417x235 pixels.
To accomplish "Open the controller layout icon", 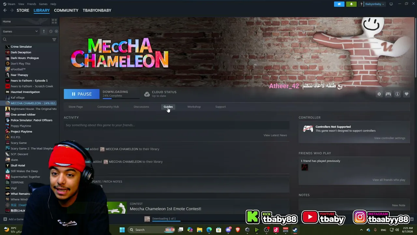I will coord(388,94).
